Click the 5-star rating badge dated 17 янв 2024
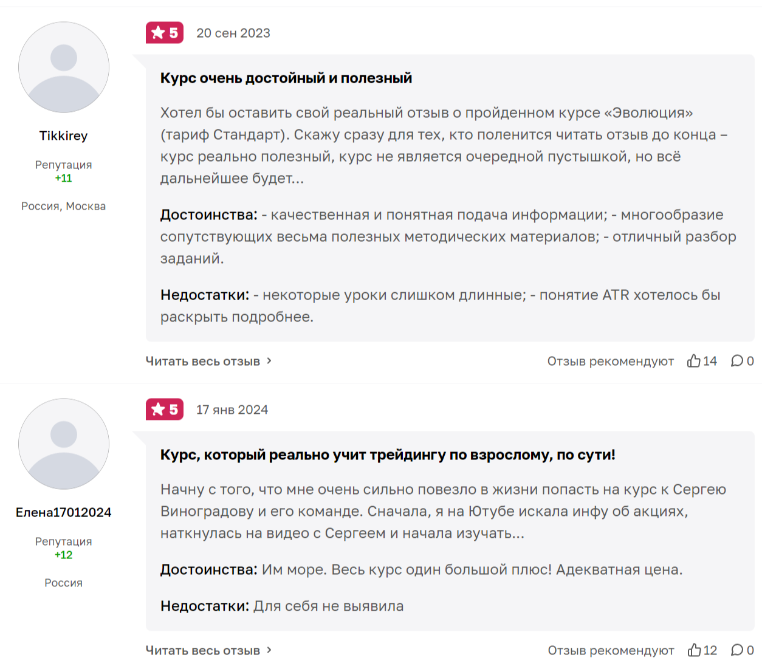Image resolution: width=762 pixels, height=669 pixels. click(x=165, y=410)
